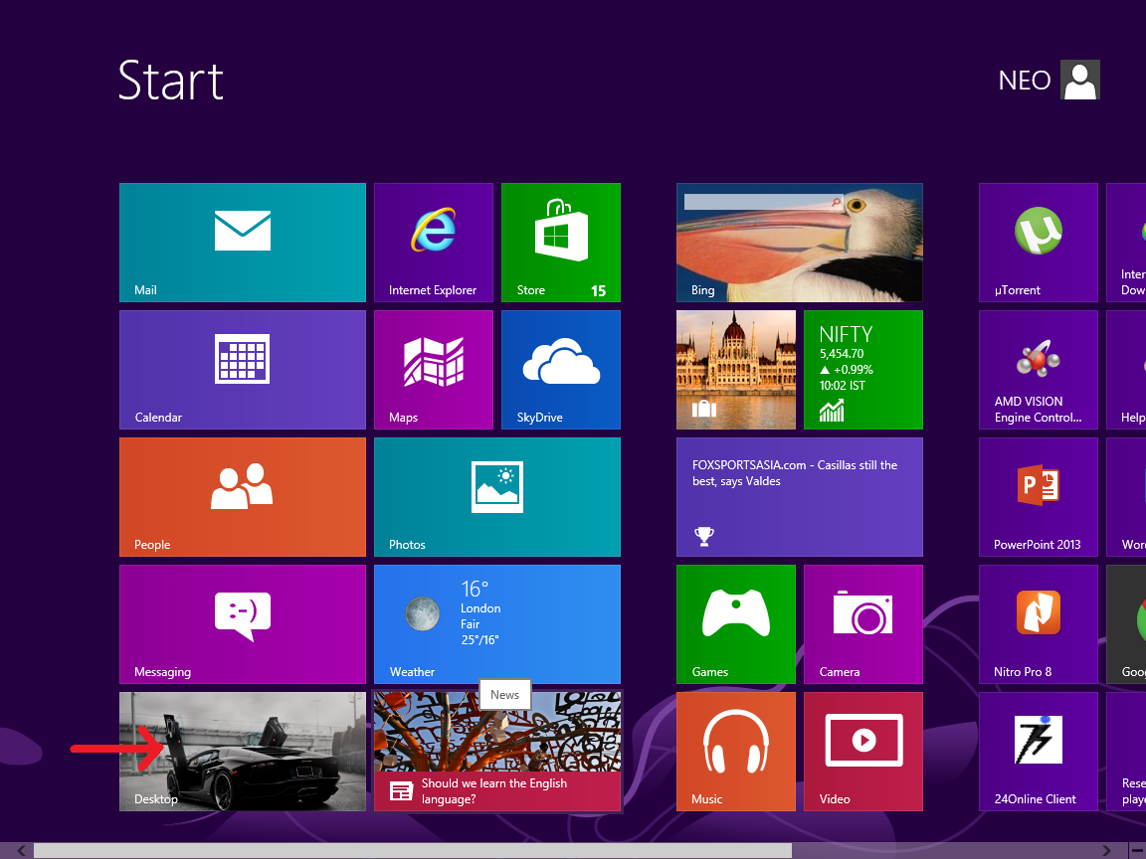Open the Music tile
This screenshot has height=859, width=1146.
[x=736, y=752]
